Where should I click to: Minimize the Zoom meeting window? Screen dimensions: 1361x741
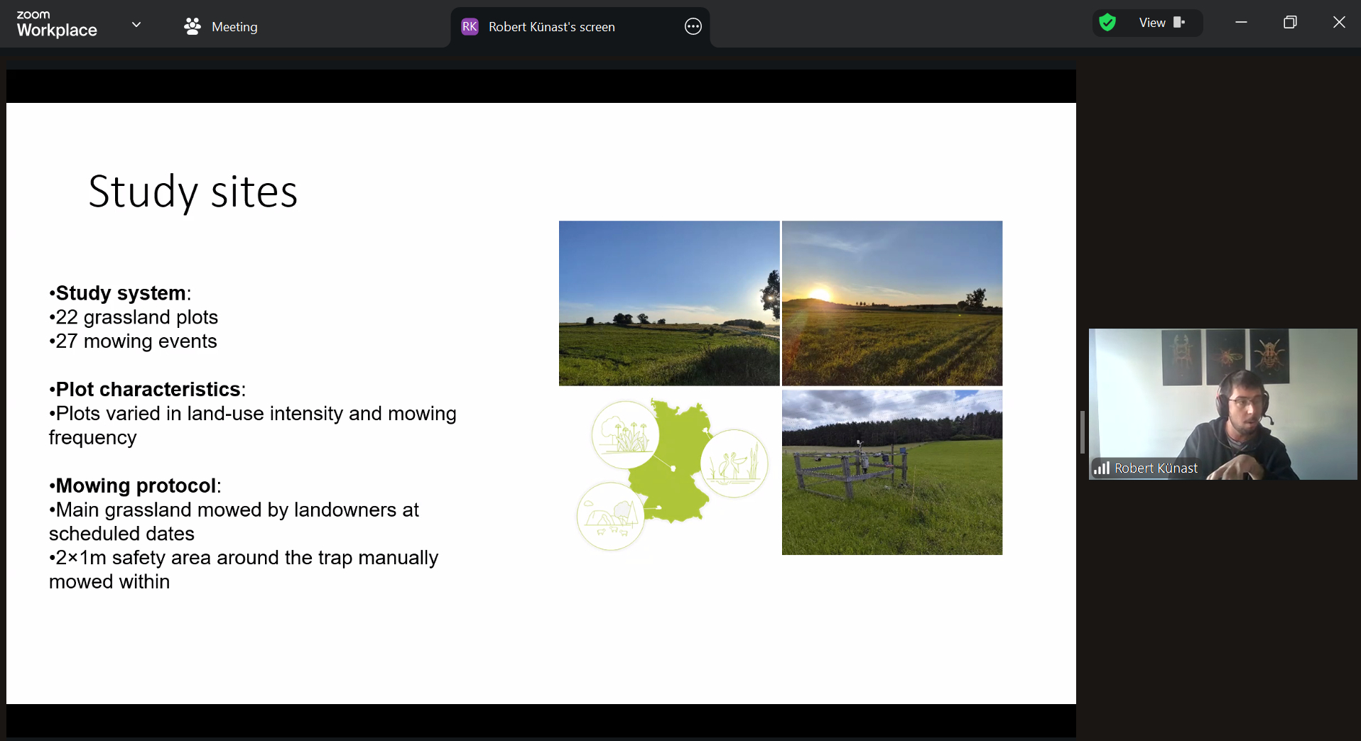[x=1241, y=23]
